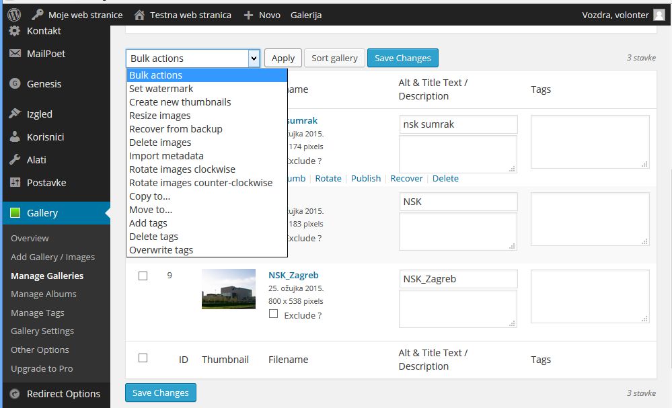Toggle Exclude checkbox for NSK_Zagreb

[x=273, y=314]
